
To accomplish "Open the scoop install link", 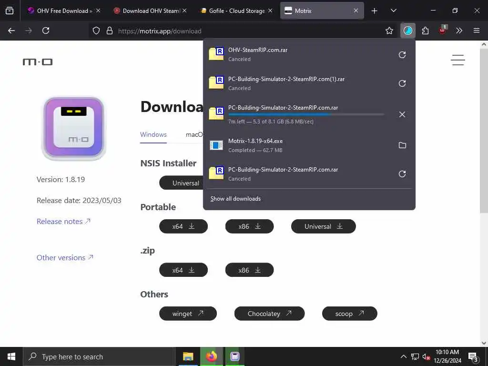I will coord(349,314).
